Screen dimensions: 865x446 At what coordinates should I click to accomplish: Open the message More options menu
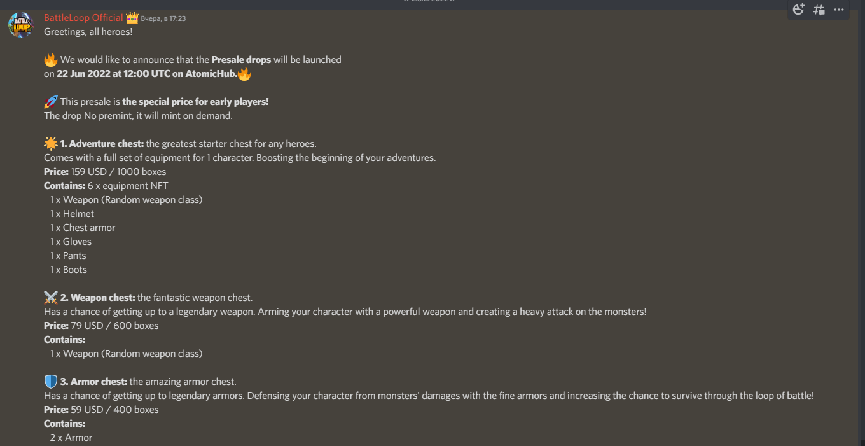point(839,10)
